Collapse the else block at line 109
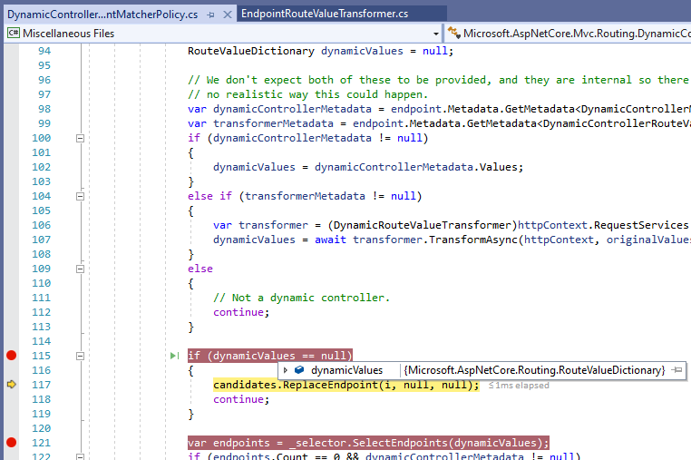691x460 pixels. [x=80, y=269]
